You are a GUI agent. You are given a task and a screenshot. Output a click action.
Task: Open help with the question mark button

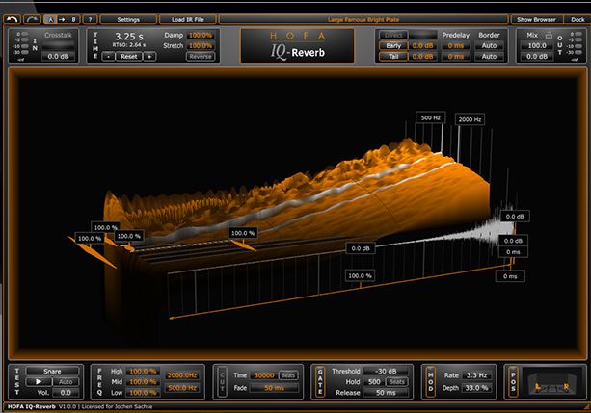(90, 19)
